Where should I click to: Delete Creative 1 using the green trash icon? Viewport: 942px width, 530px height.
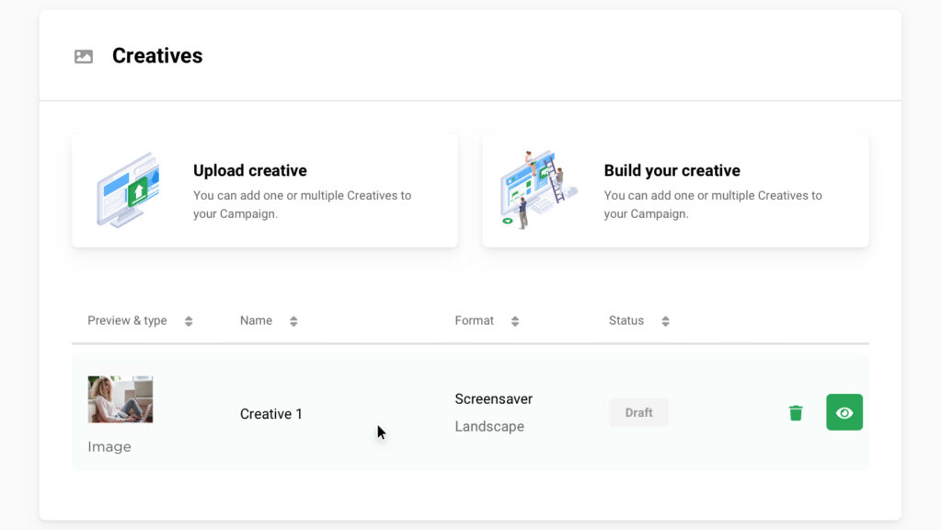point(795,413)
